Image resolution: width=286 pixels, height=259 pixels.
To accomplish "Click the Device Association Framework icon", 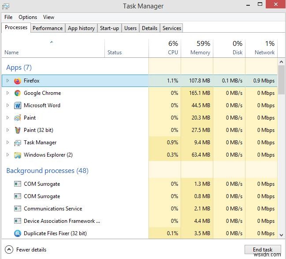I will [18, 221].
